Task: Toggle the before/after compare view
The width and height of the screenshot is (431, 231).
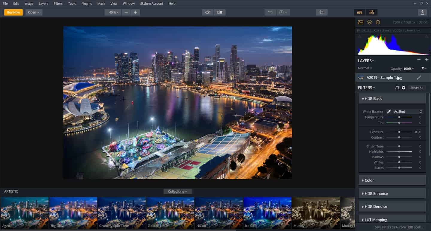Action: 220,12
